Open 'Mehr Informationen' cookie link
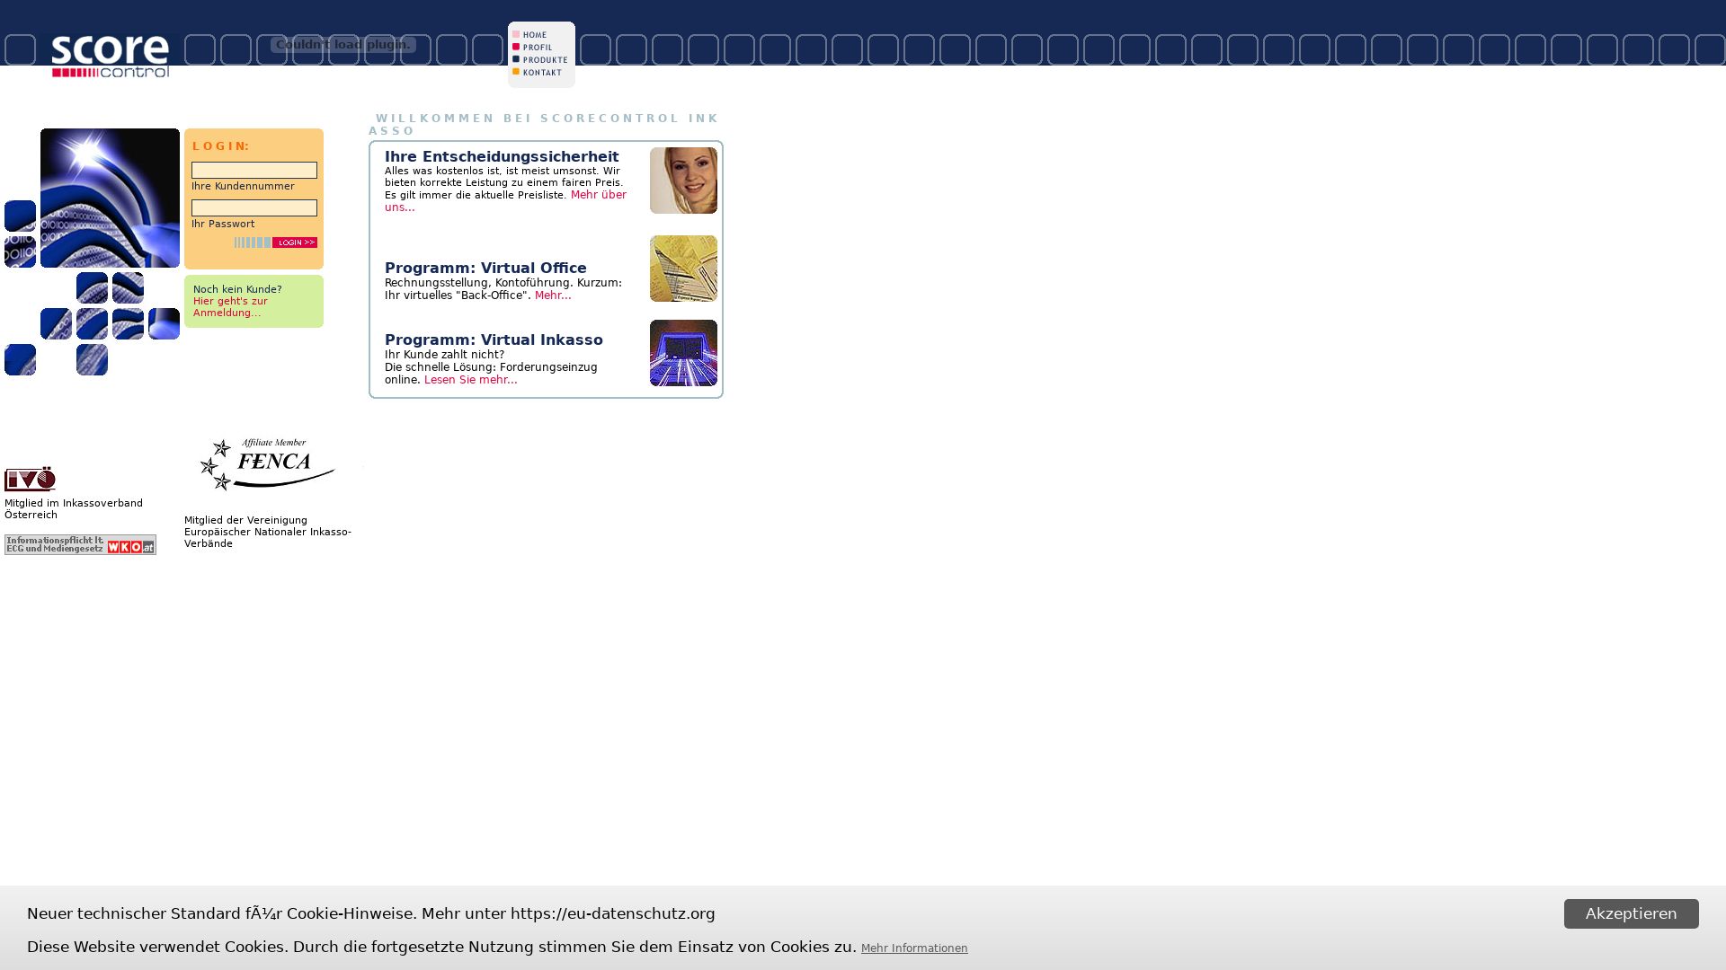The width and height of the screenshot is (1726, 970). [914, 948]
